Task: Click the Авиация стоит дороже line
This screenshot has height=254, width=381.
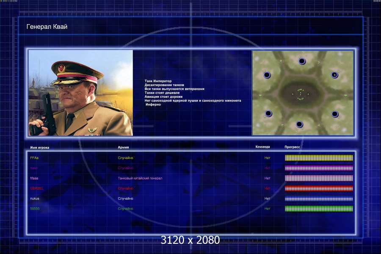Action: 163,97
